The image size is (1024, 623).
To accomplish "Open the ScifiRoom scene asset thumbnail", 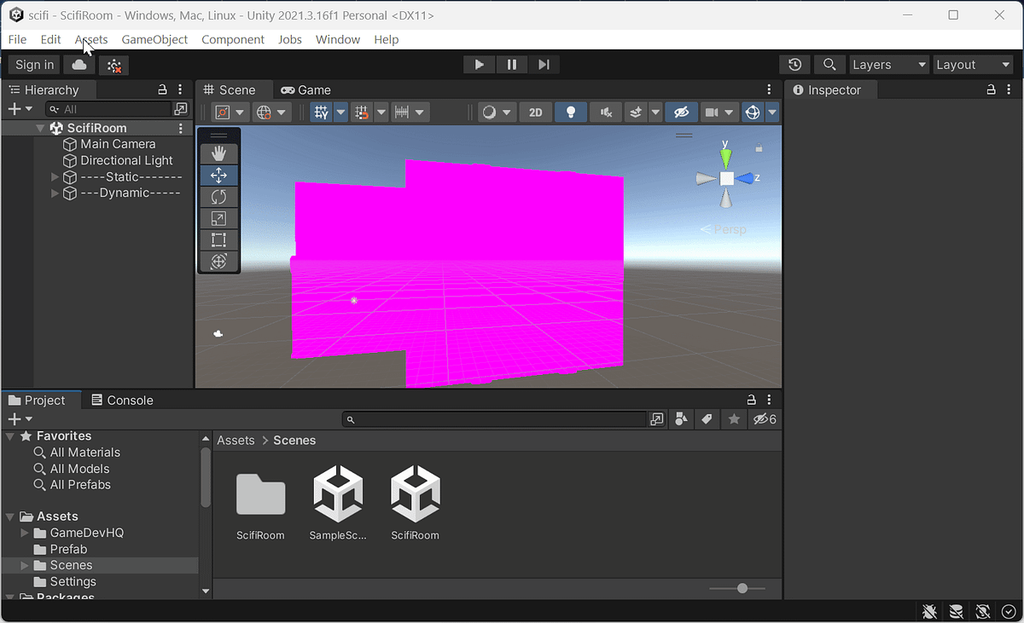I will pyautogui.click(x=415, y=493).
